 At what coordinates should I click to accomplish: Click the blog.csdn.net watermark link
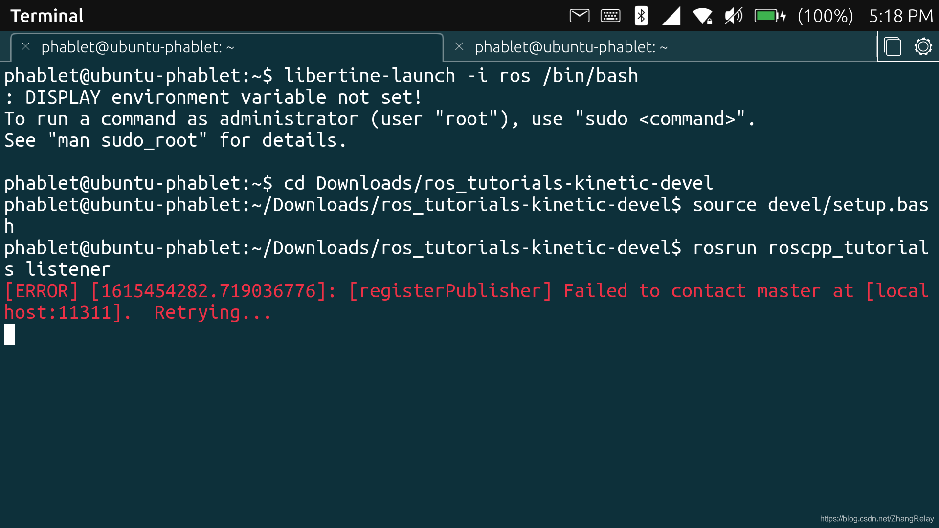[x=876, y=518]
